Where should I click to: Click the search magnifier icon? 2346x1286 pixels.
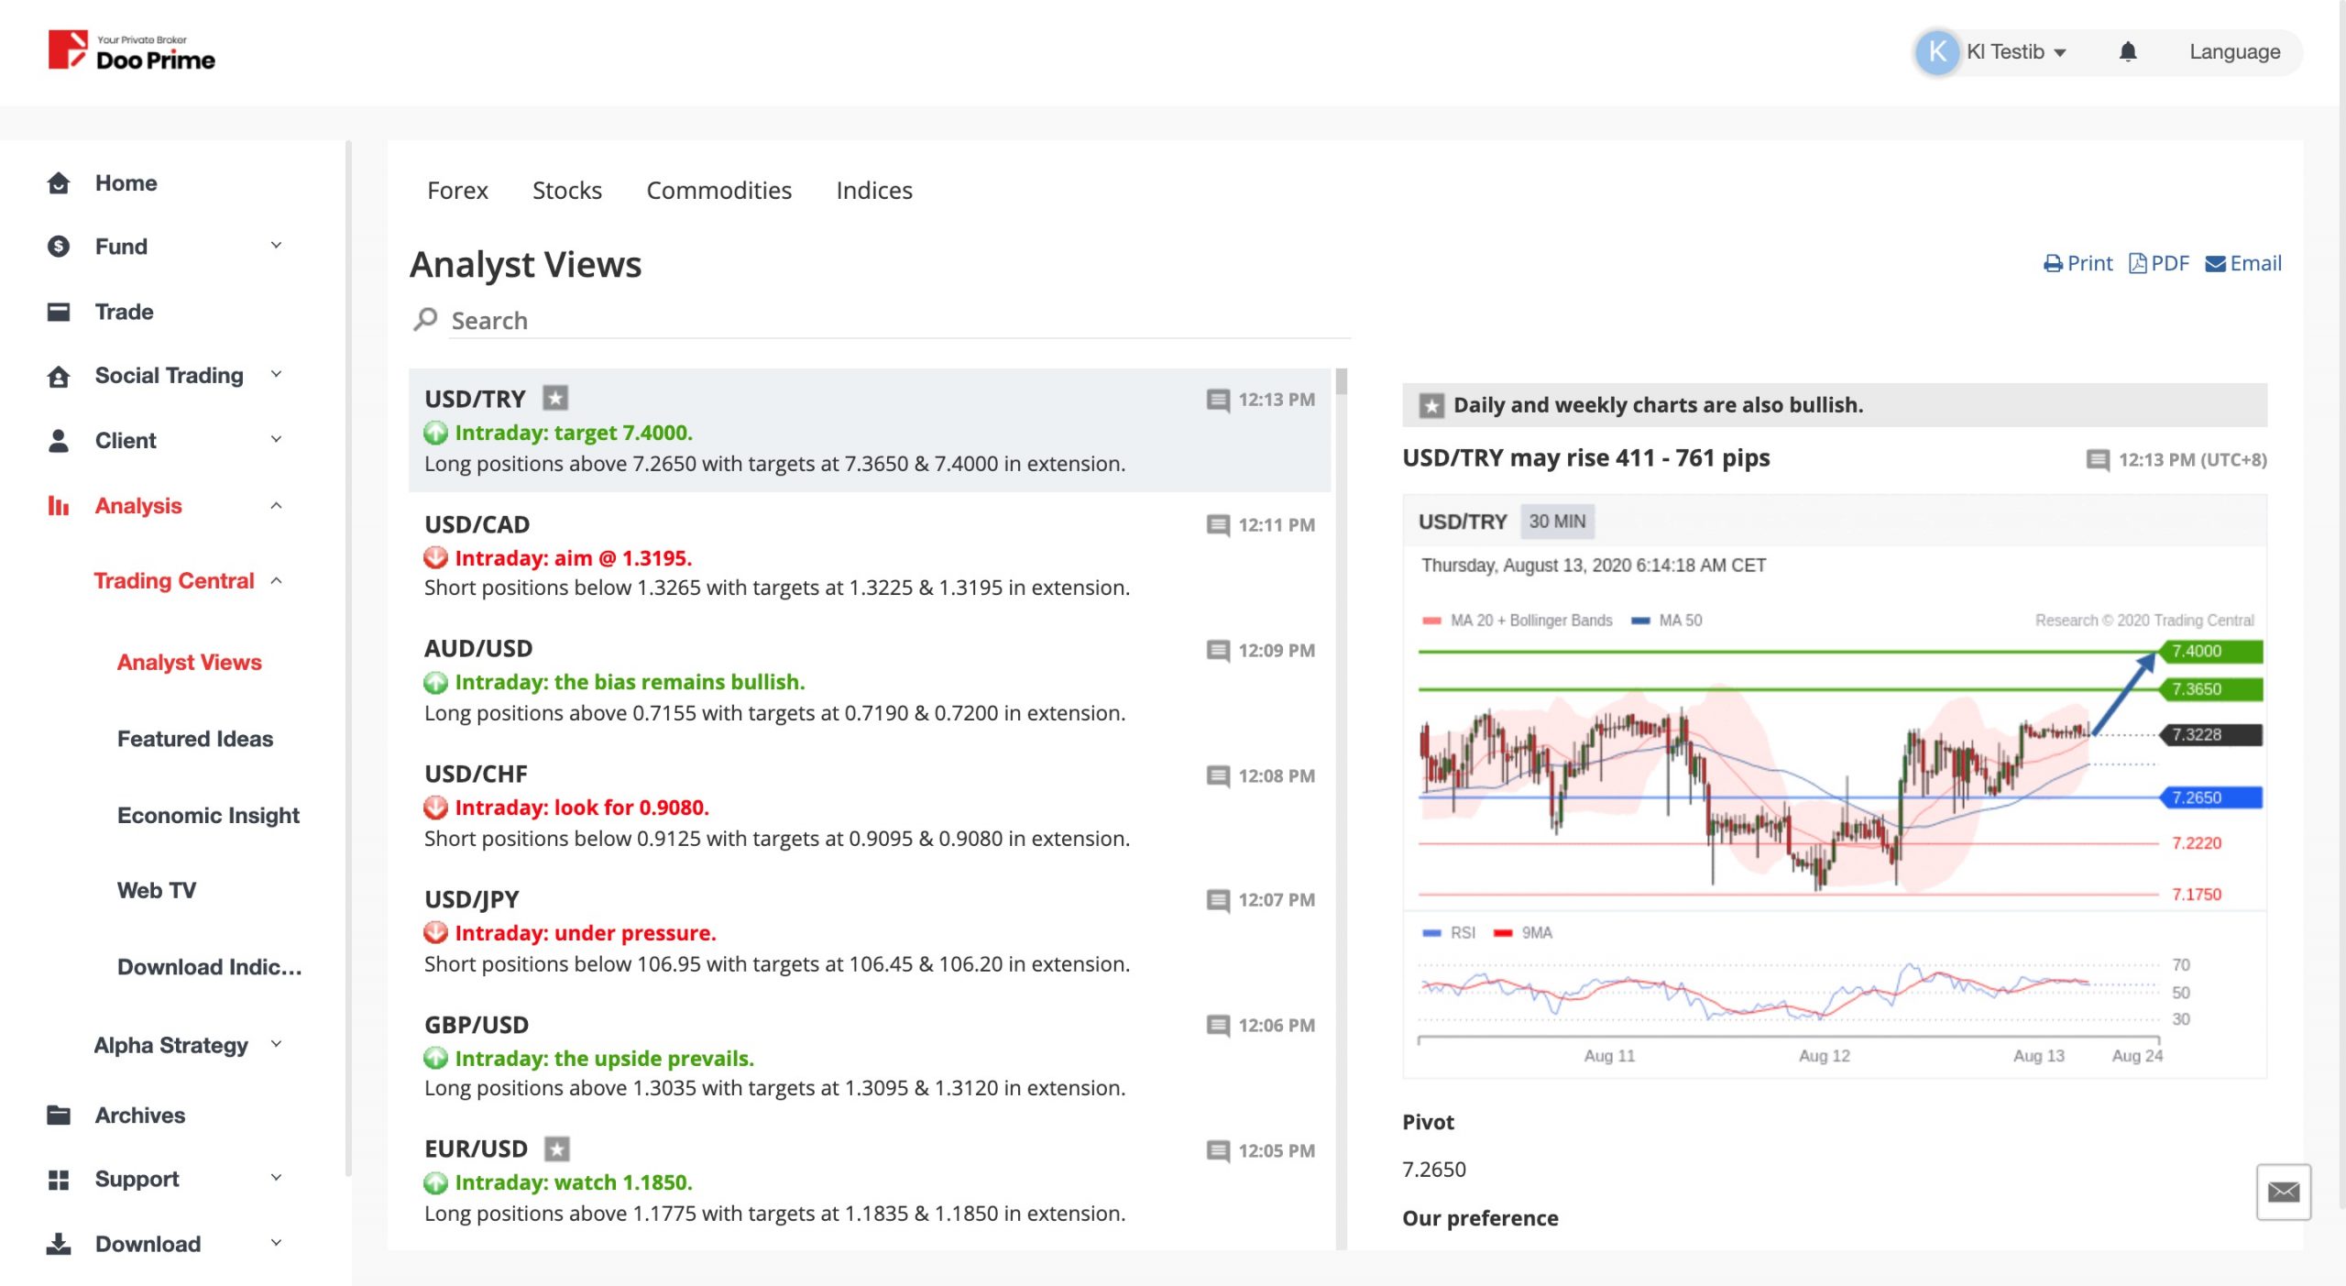pyautogui.click(x=425, y=319)
